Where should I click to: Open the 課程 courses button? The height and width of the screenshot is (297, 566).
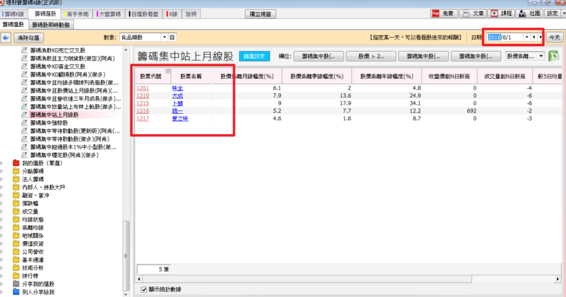point(501,14)
